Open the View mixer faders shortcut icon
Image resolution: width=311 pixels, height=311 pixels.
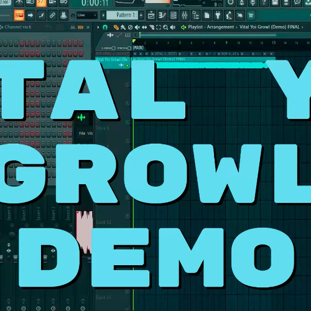(x=184, y=16)
